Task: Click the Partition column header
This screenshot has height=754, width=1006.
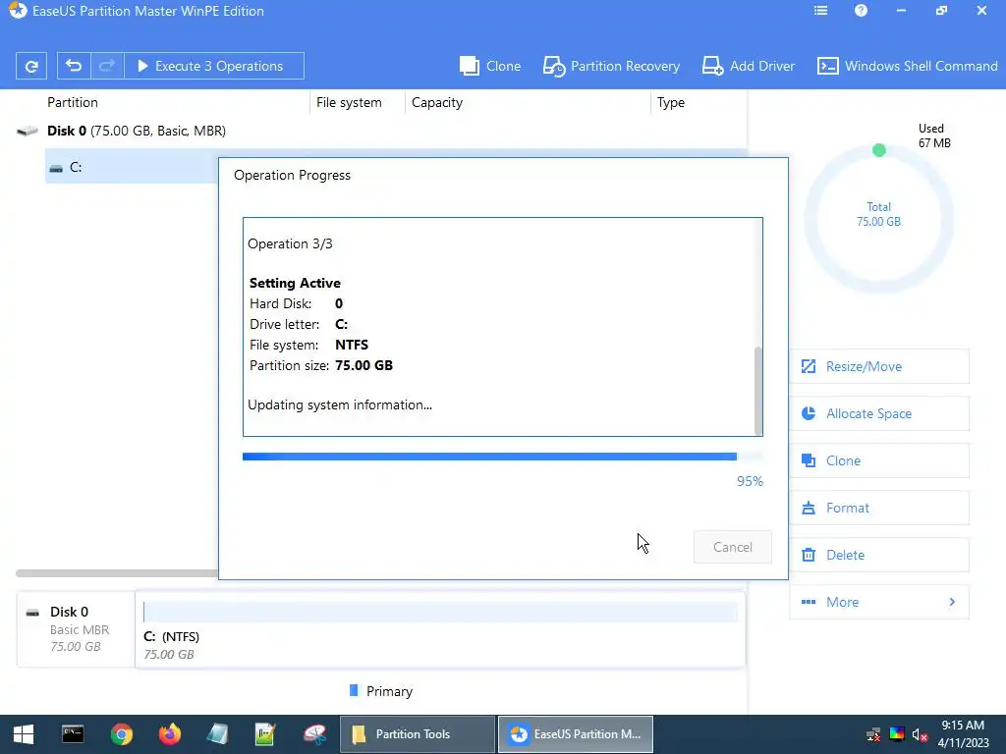Action: click(73, 102)
